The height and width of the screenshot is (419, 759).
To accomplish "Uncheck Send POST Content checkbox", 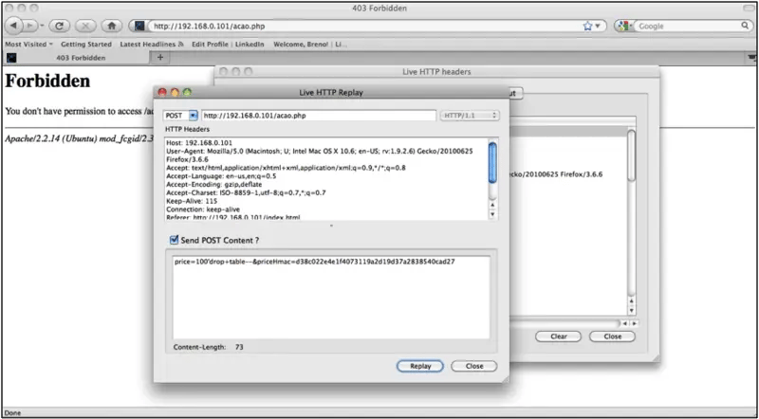I will [x=173, y=240].
